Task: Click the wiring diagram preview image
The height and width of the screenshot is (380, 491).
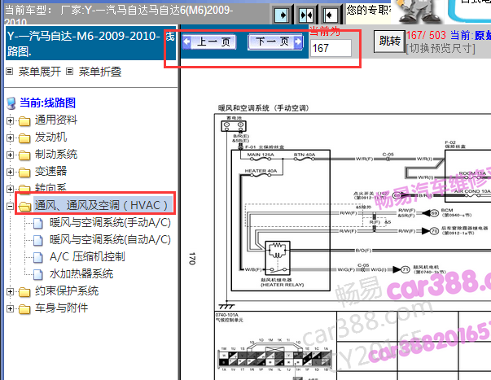Action: point(353,242)
